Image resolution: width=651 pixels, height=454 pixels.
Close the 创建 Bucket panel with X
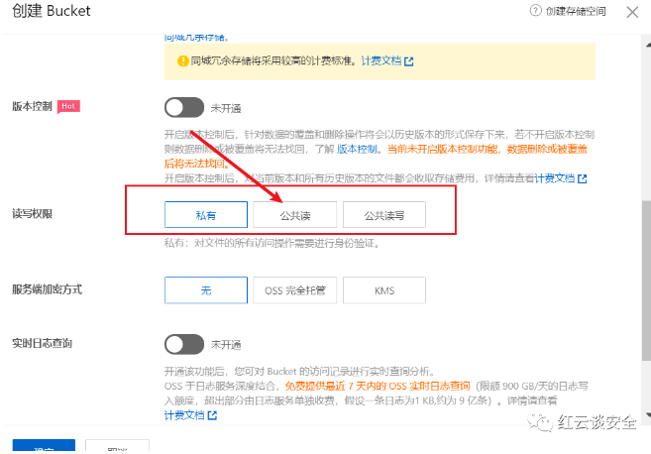(631, 12)
